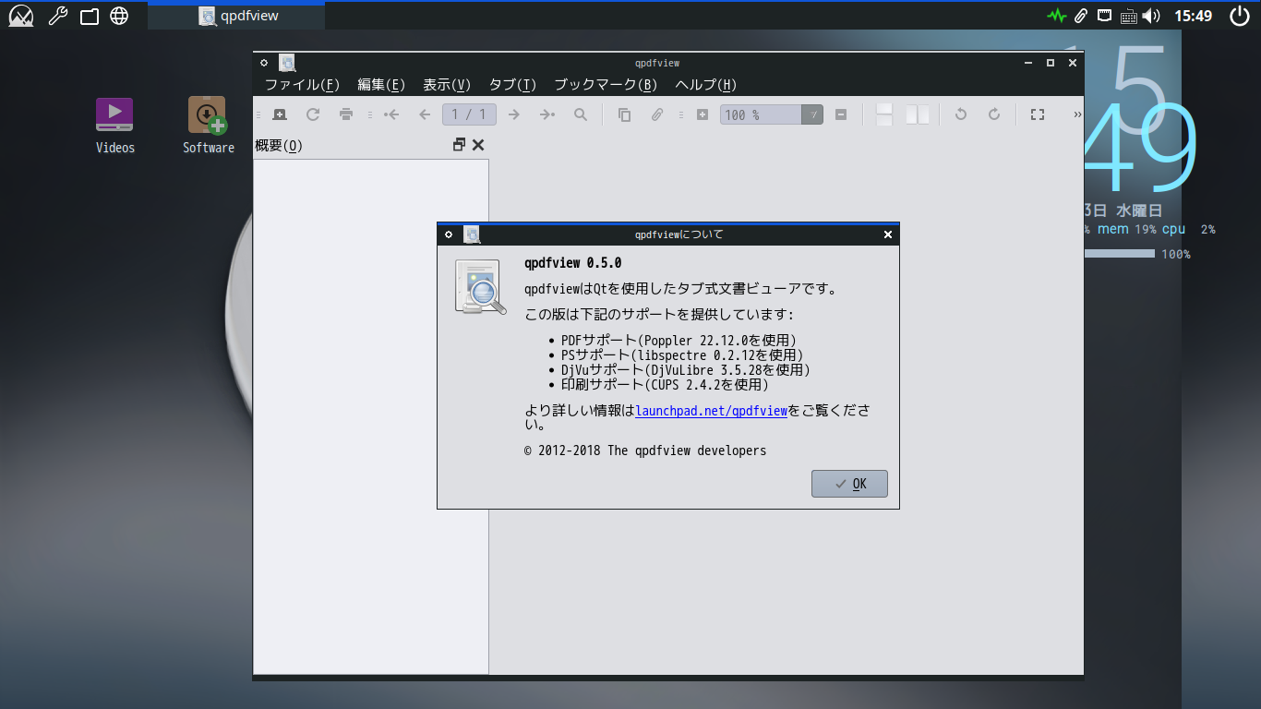Click the 15:49 panel clock

tap(1193, 16)
